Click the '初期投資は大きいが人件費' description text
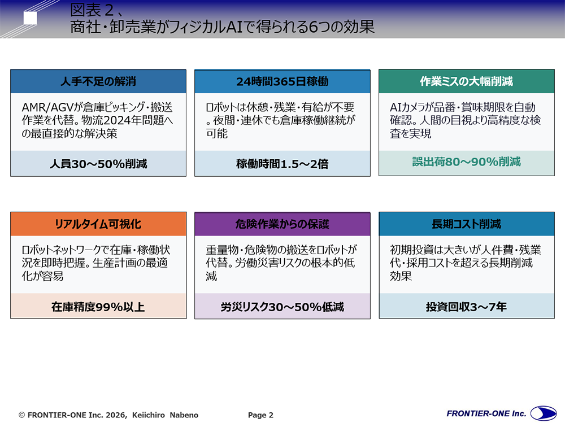This screenshot has height=423, width=565. (x=465, y=263)
